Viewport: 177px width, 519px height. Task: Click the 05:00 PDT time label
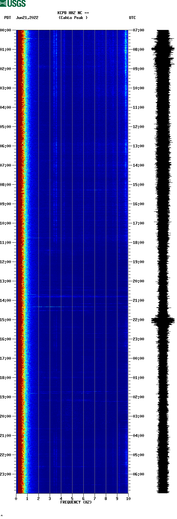[6, 127]
